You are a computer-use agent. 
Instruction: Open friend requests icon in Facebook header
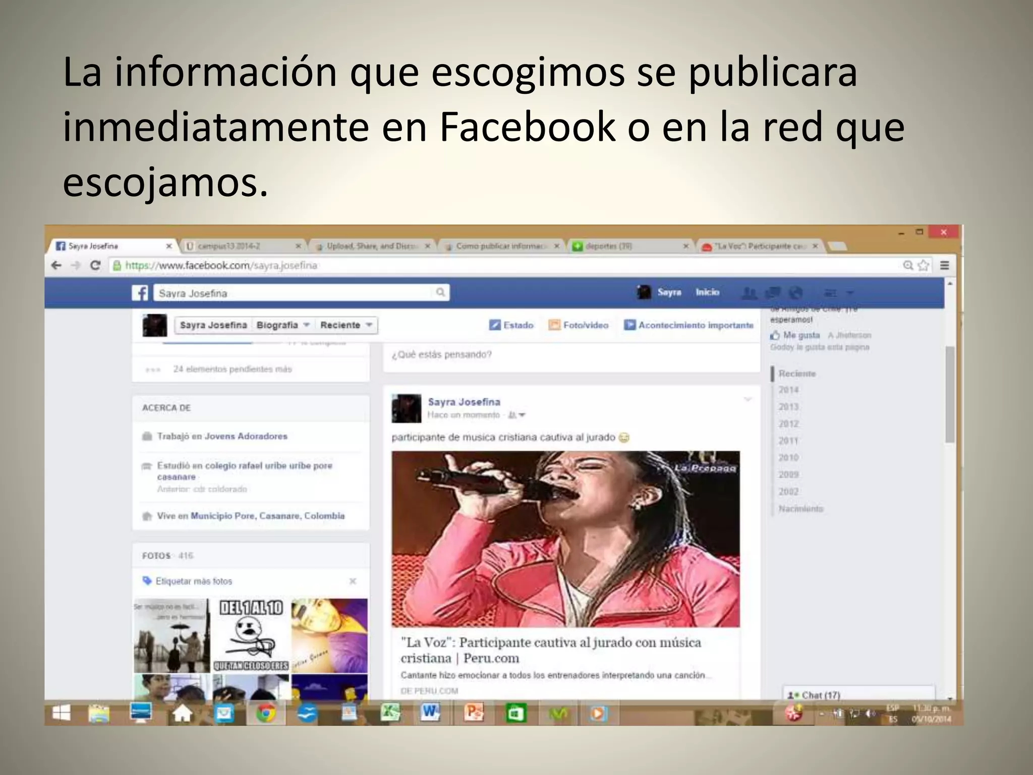click(x=750, y=293)
